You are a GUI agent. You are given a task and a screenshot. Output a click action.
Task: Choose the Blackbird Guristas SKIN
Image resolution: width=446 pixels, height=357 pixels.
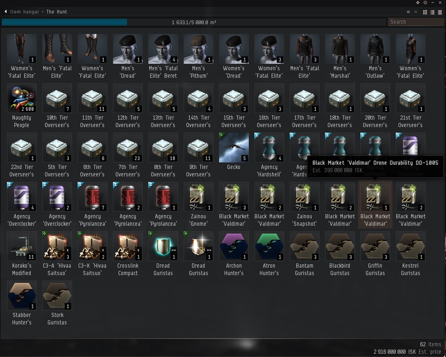(339, 254)
